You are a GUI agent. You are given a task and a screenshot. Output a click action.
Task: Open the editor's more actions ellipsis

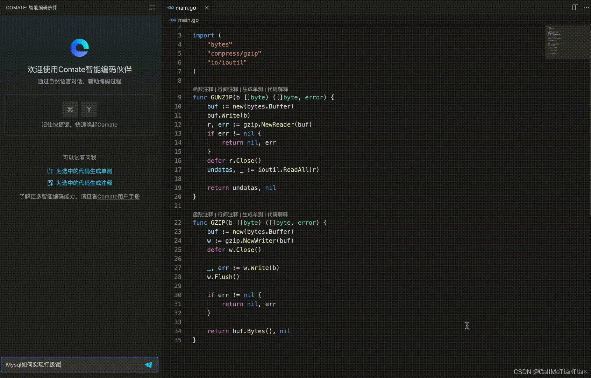(586, 7)
